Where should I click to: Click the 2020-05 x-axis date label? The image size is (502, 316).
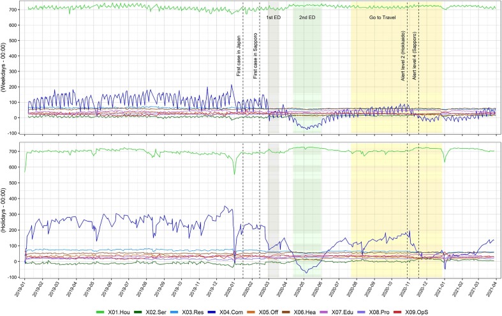click(x=299, y=290)
